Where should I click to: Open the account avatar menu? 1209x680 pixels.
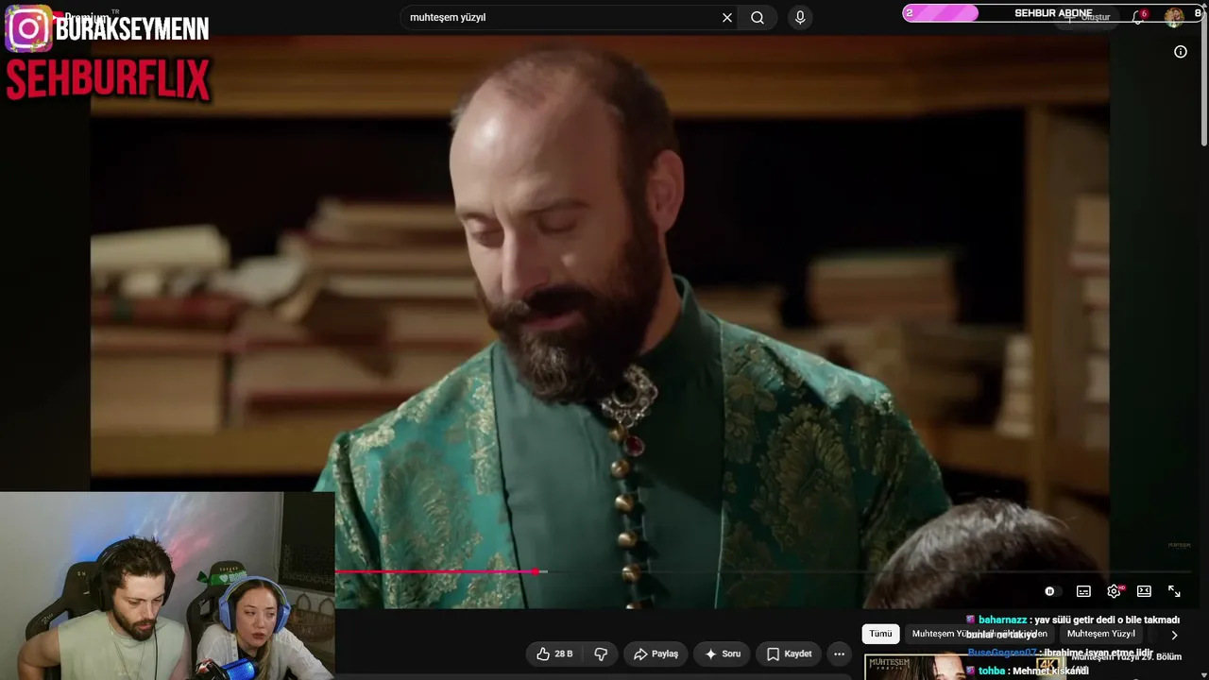tap(1174, 17)
